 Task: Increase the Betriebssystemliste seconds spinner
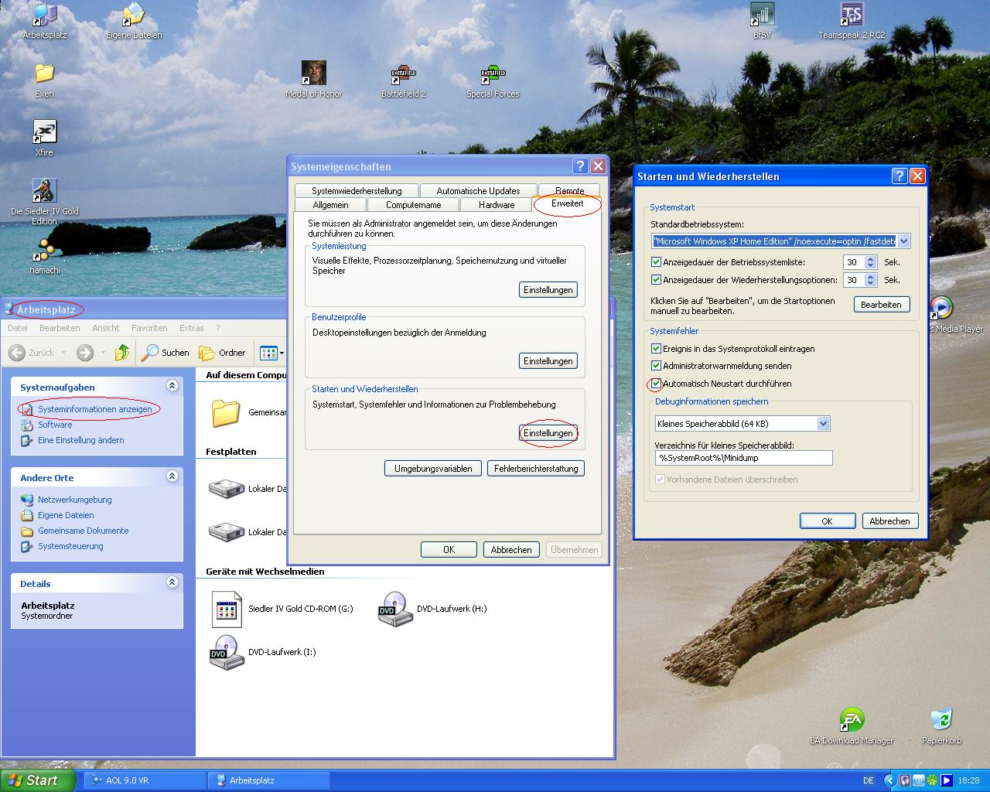[871, 259]
